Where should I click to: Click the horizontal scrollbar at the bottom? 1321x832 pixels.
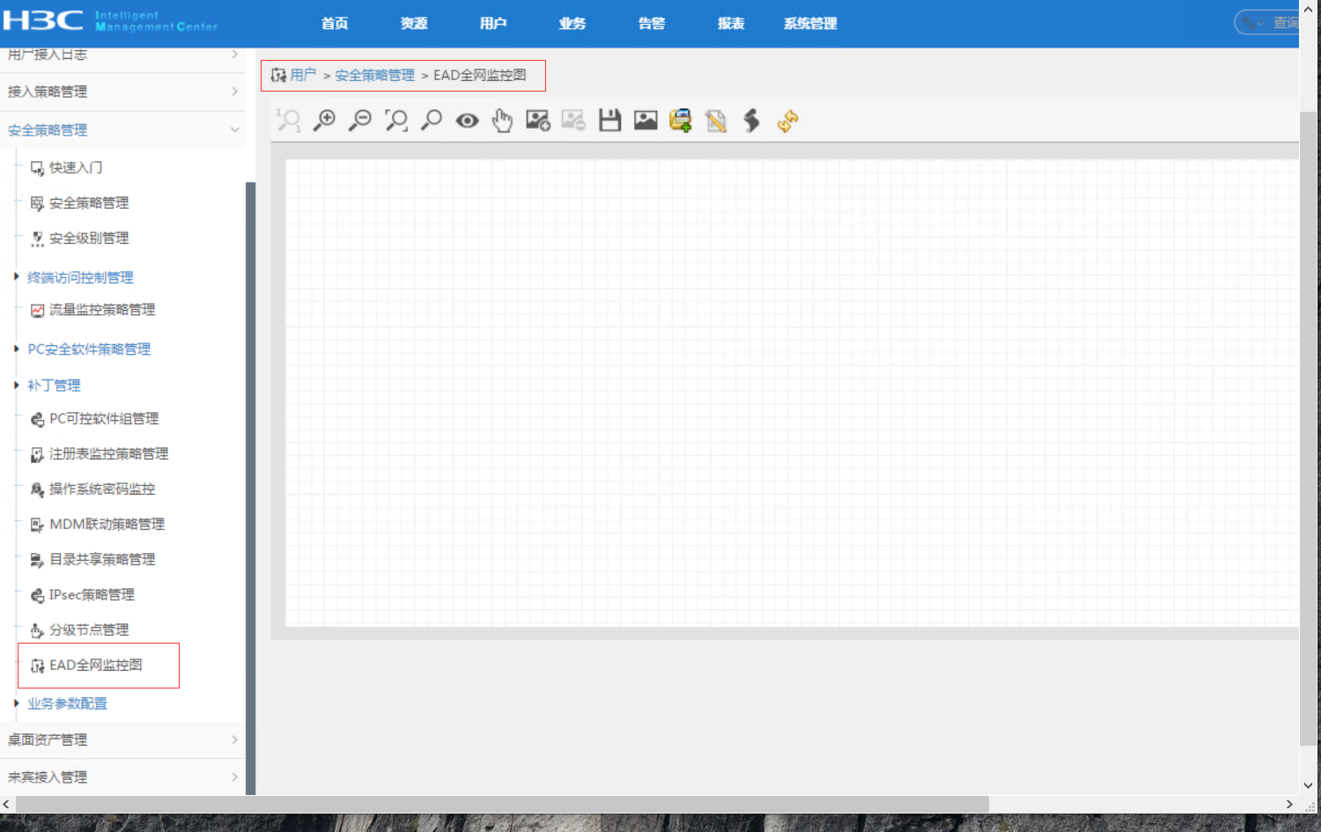click(502, 805)
